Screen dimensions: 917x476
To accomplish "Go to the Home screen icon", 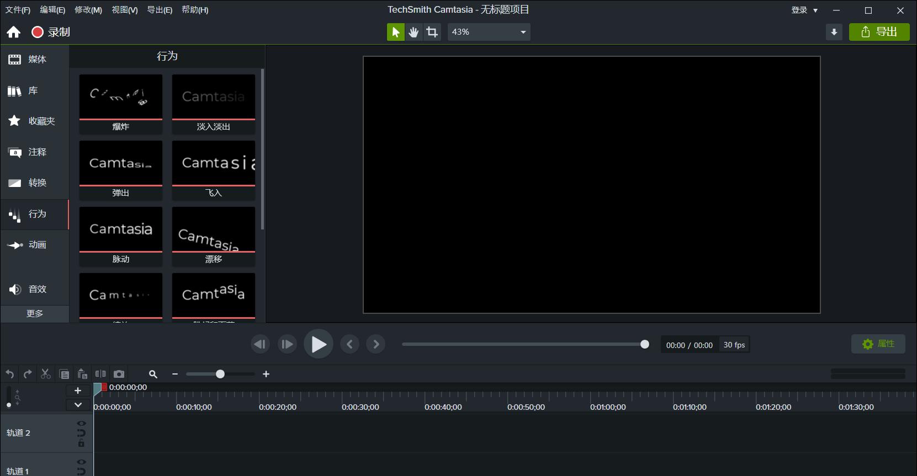I will click(14, 32).
